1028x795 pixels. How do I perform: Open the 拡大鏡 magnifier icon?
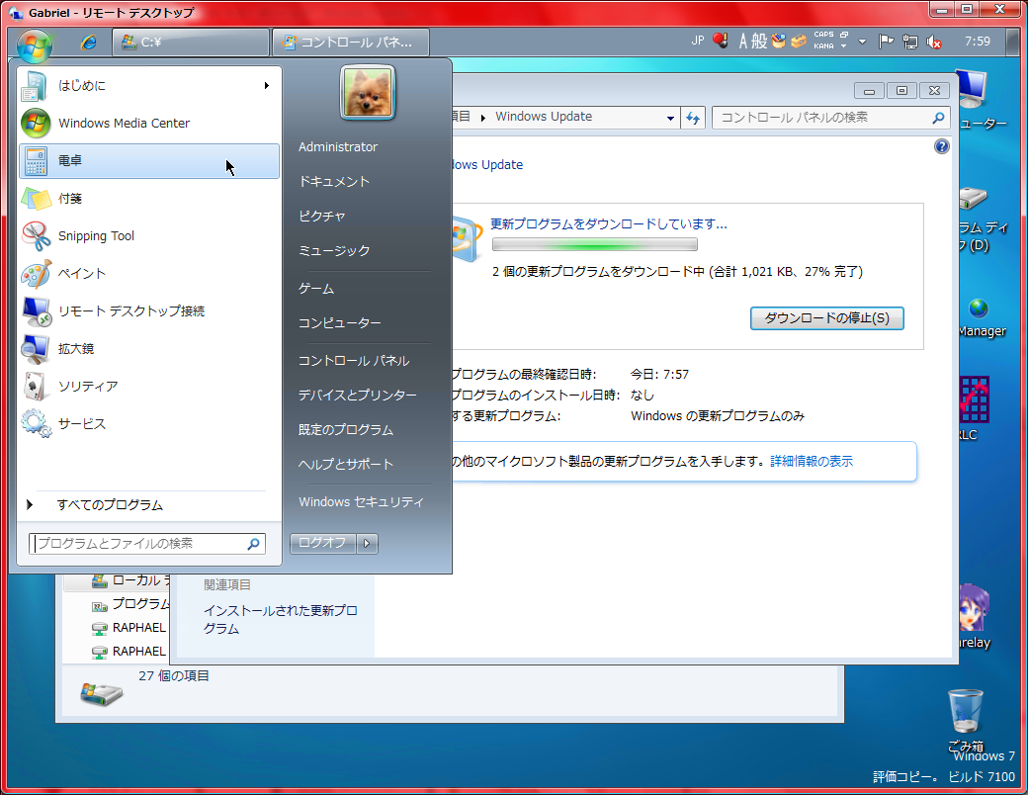pos(36,348)
